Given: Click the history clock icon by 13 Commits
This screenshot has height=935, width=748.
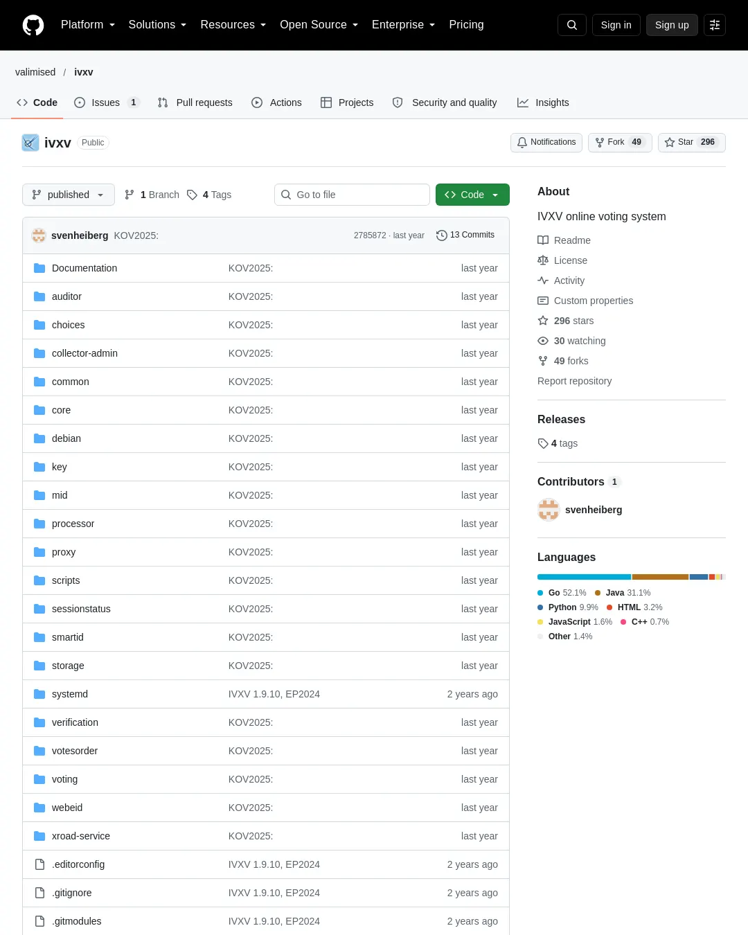Looking at the screenshot, I should 442,235.
